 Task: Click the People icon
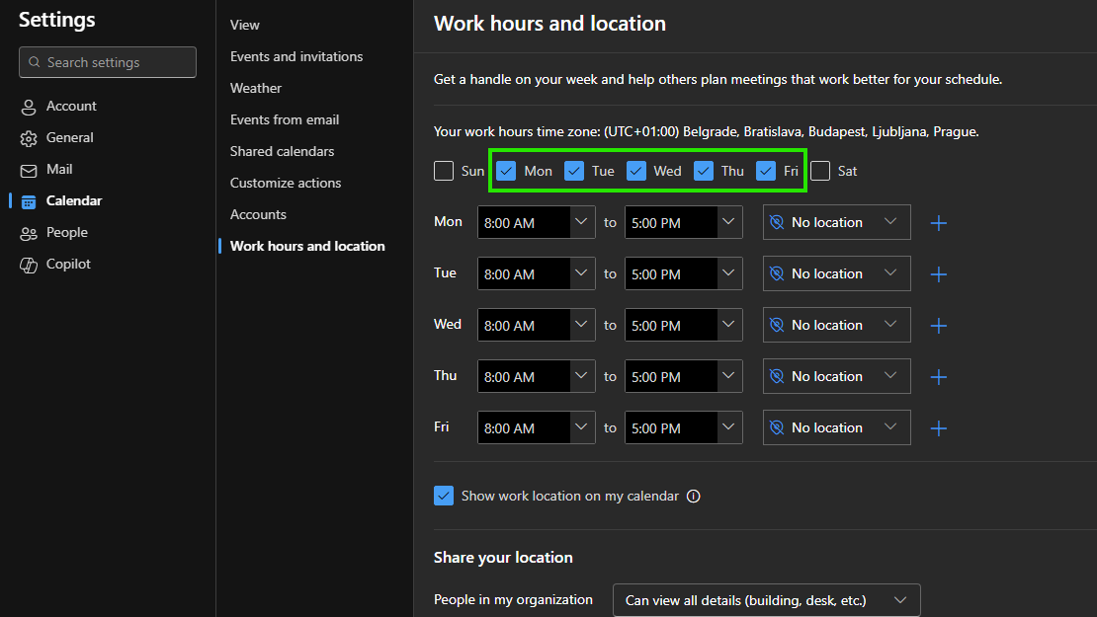(x=29, y=233)
